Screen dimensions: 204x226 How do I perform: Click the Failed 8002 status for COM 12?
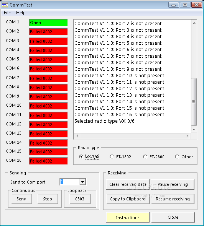[48, 125]
